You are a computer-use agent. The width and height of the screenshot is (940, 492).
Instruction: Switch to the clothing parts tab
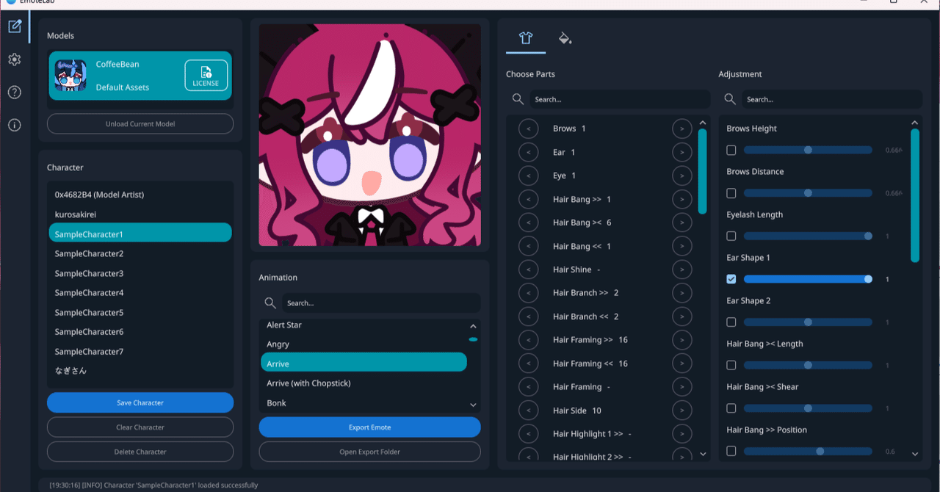[x=526, y=38]
